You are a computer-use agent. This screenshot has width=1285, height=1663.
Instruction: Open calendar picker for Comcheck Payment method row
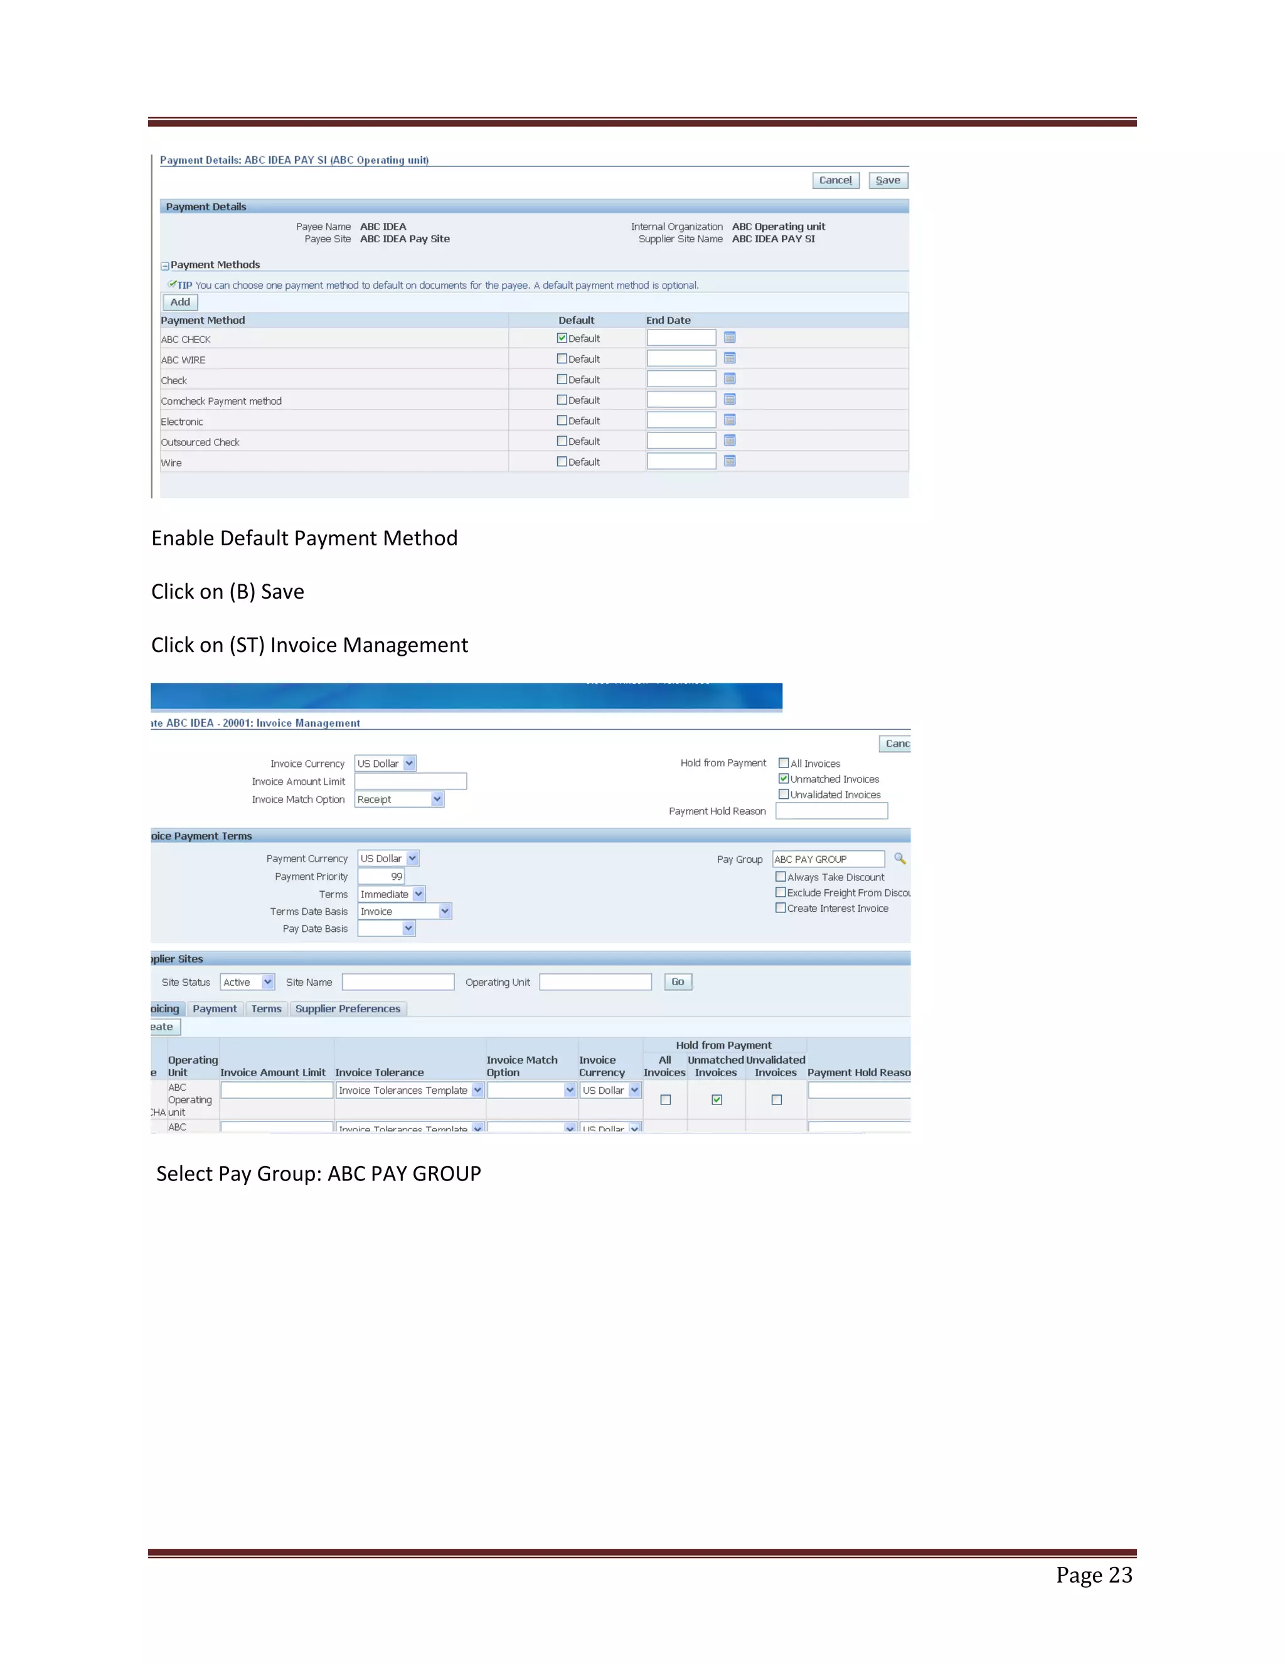click(x=729, y=399)
